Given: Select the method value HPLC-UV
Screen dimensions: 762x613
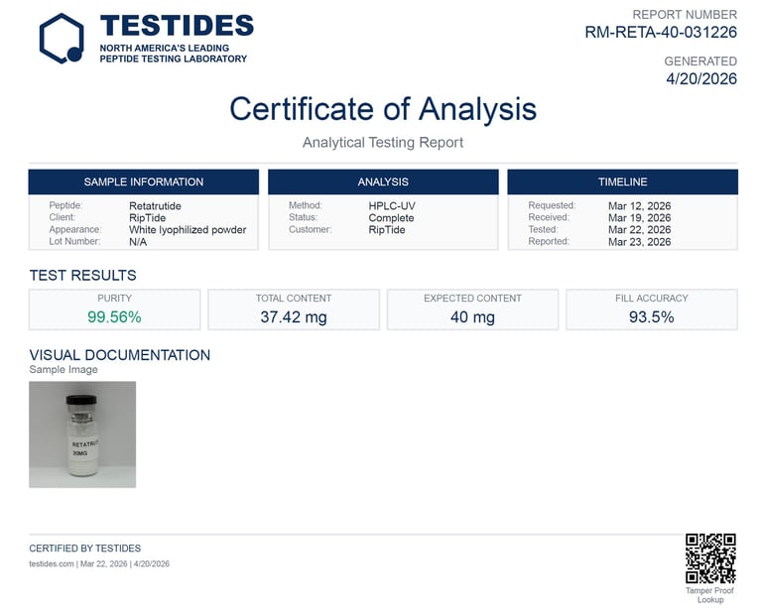Looking at the screenshot, I should 392,206.
